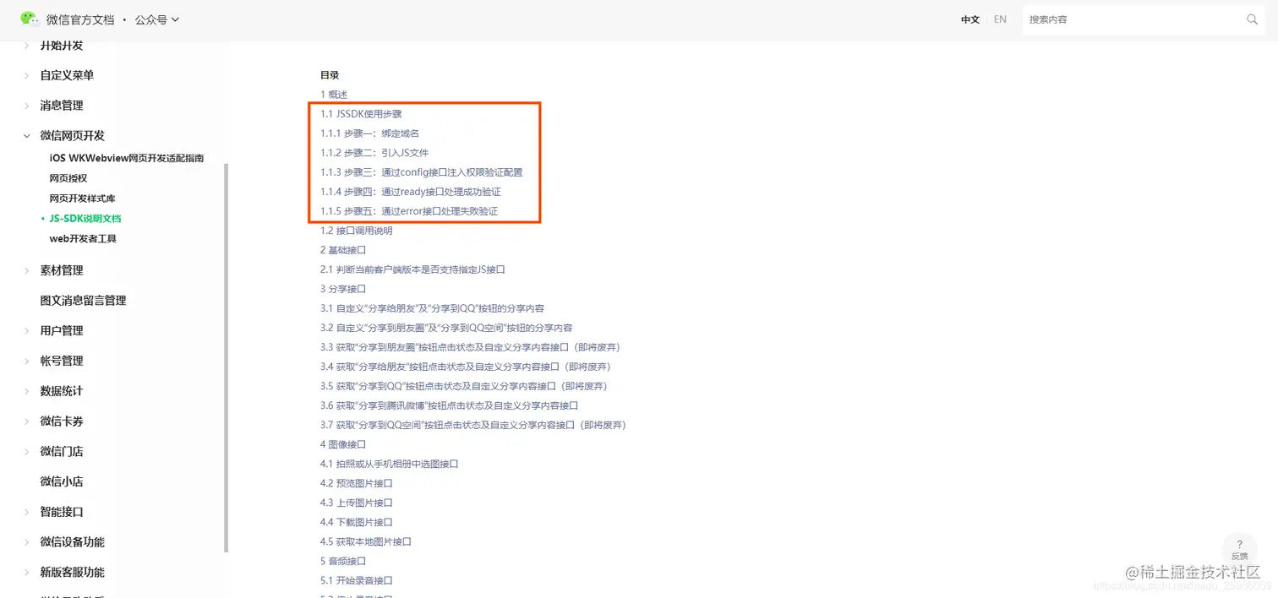
Task: Jump to 3 分享接口
Action: [343, 289]
